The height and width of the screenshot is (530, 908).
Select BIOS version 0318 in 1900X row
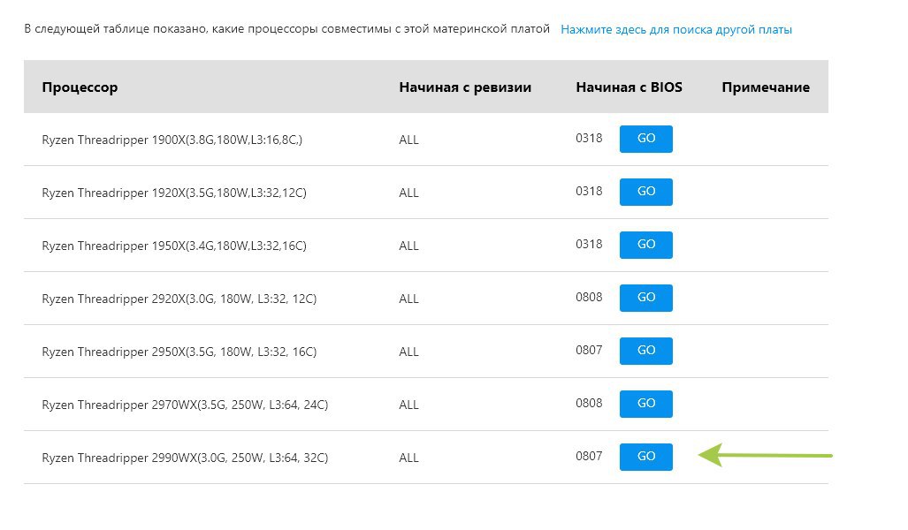click(589, 139)
